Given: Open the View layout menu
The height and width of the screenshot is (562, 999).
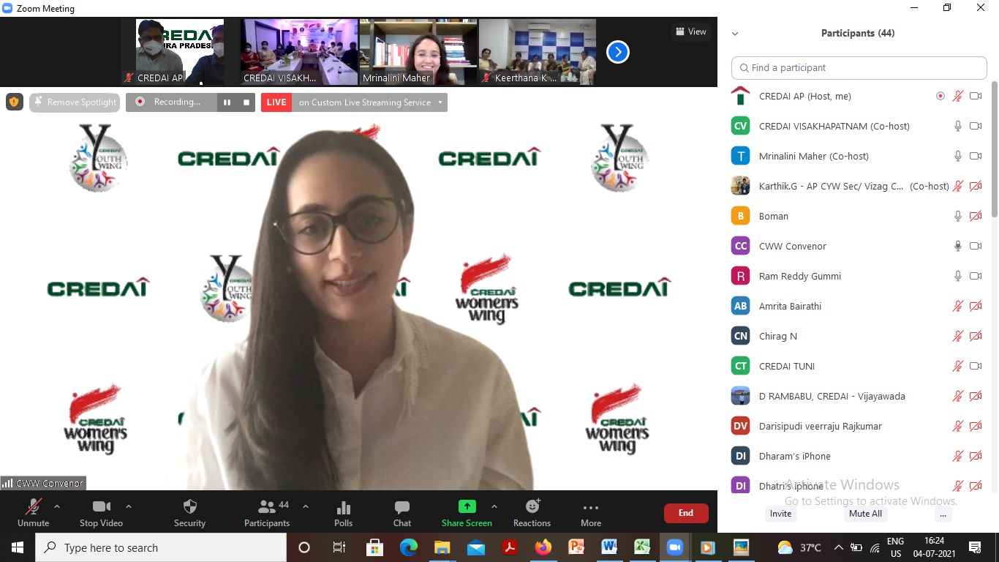Looking at the screenshot, I should pyautogui.click(x=690, y=31).
